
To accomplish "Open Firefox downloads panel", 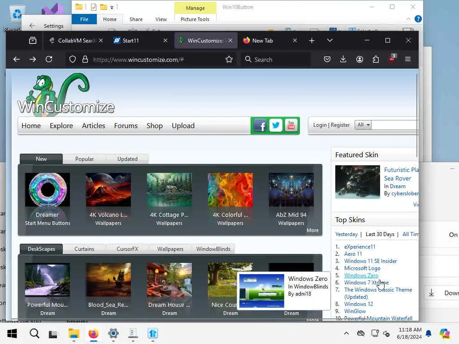I will tap(343, 60).
